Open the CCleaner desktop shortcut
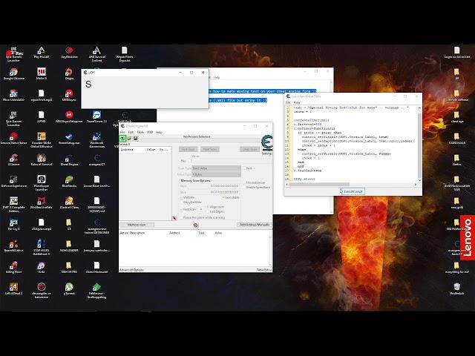 click(x=13, y=160)
